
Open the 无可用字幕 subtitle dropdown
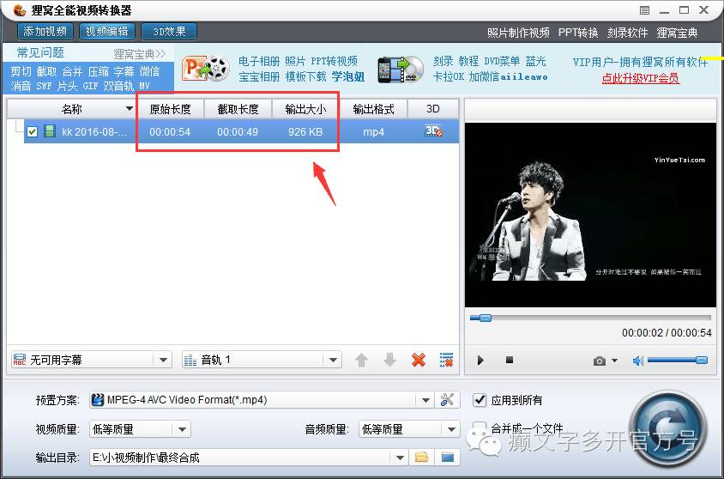pyautogui.click(x=92, y=360)
